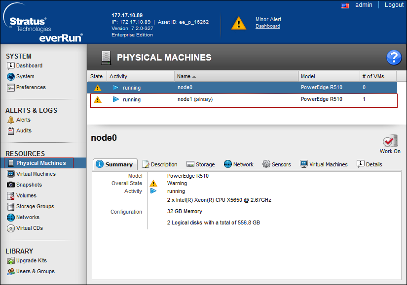407x285 pixels.
Task: Open Networks in the Resources sidebar
Action: (x=27, y=217)
